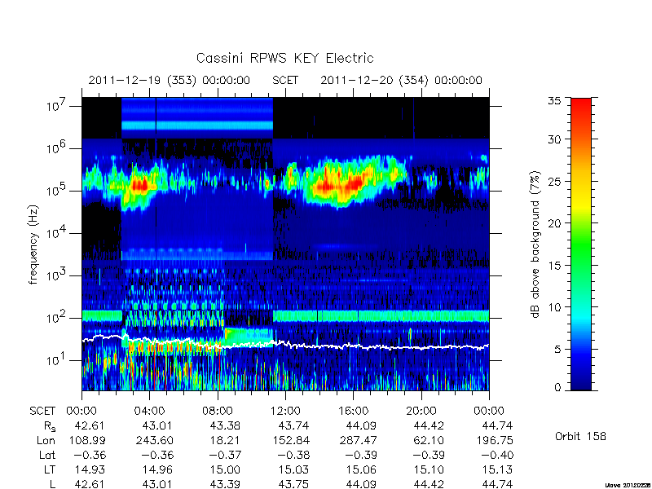Image resolution: width=652 pixels, height=489 pixels.
Task: Click the "Orbit 158" label
Action: point(580,436)
